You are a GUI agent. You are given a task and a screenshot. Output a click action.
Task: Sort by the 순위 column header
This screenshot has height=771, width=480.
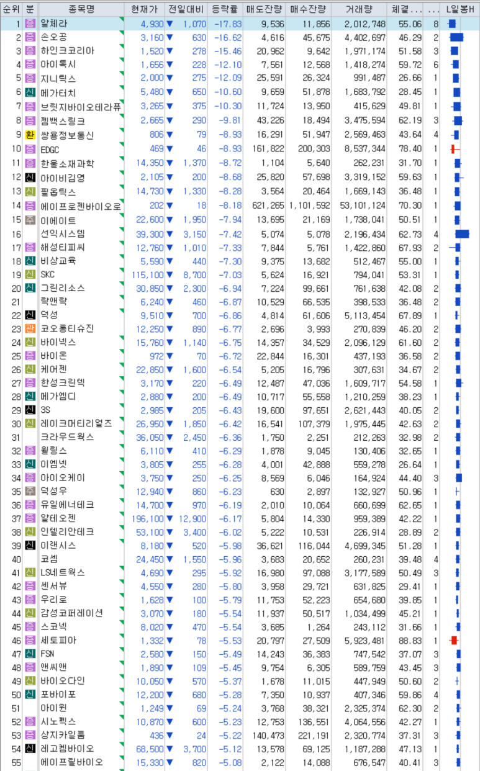click(11, 9)
